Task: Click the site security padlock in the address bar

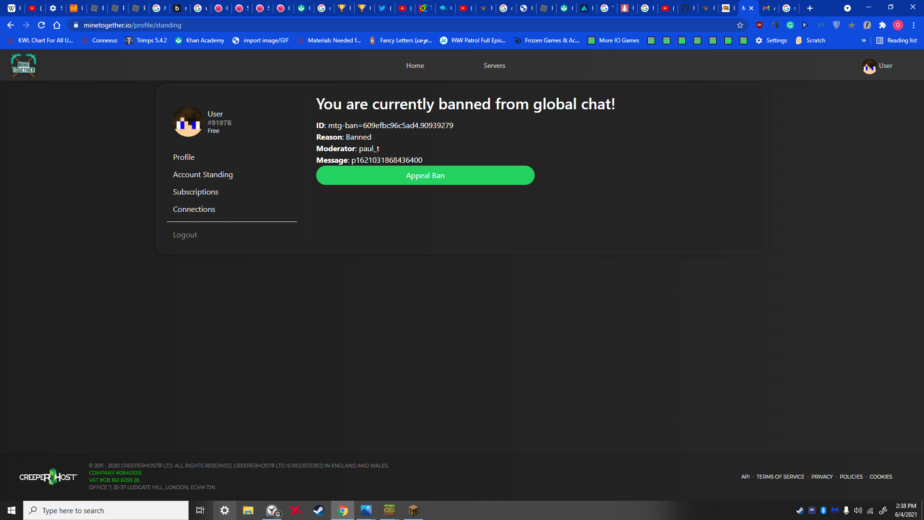Action: (76, 25)
